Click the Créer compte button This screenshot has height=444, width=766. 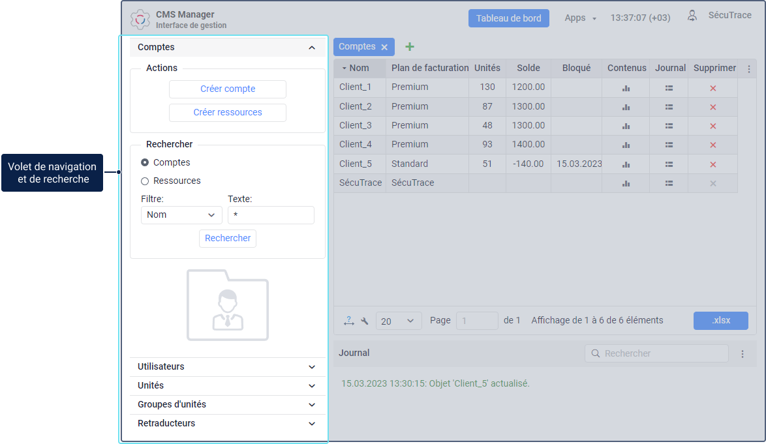click(228, 89)
